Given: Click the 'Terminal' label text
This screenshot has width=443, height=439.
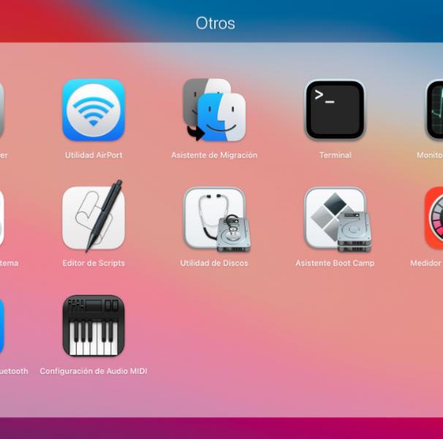Looking at the screenshot, I should tap(336, 155).
